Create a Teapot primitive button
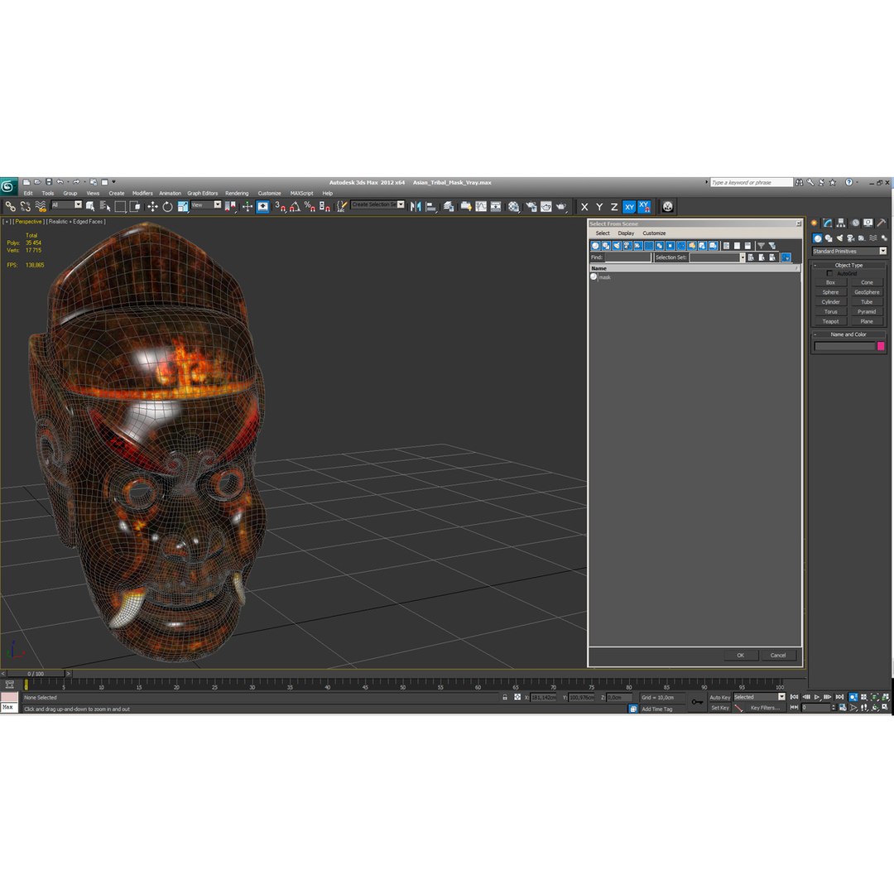This screenshot has width=894, height=894. coord(830,321)
